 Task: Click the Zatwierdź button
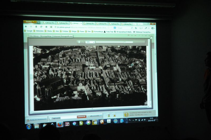click(81, 116)
